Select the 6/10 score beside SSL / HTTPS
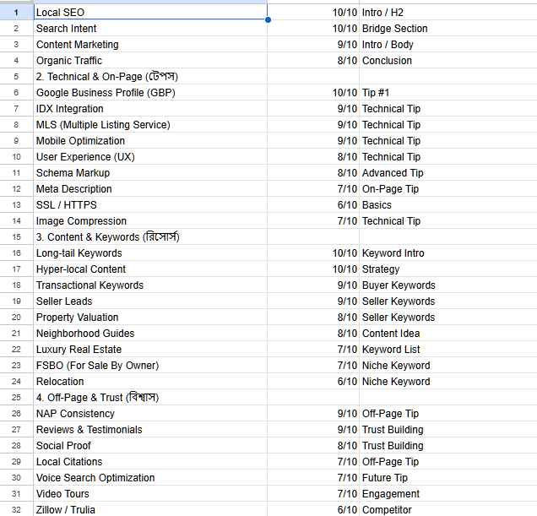Image resolution: width=537 pixels, height=516 pixels. coord(313,205)
